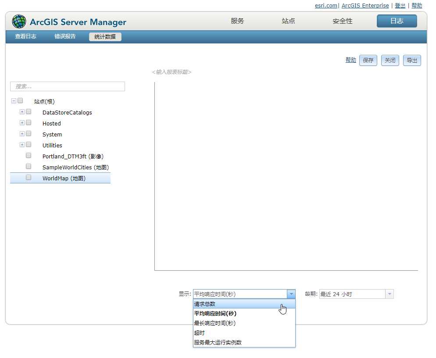Select the DataStoreCatalogs tree label
This screenshot has height=358, width=436.
(67, 112)
